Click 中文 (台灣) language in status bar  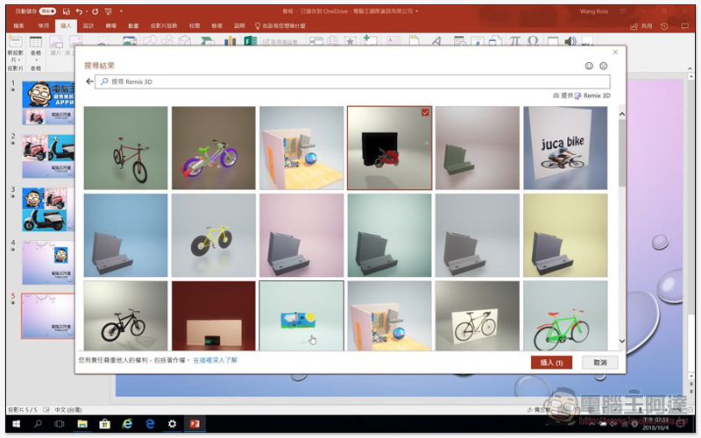tap(68, 409)
